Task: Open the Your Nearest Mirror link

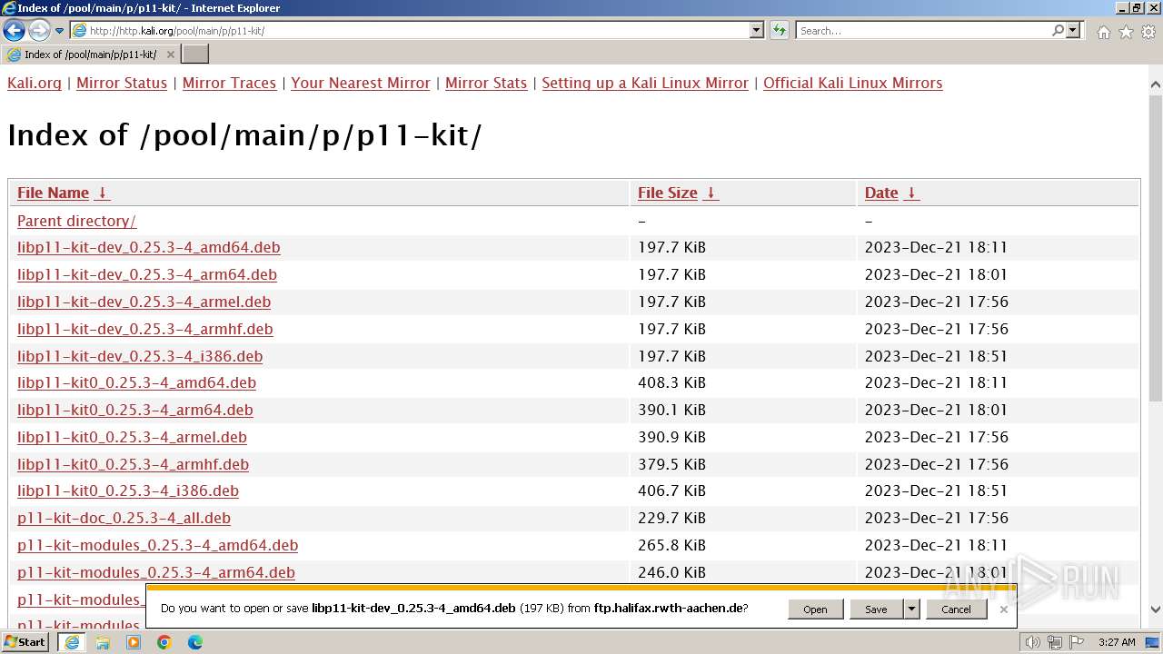Action: tap(361, 83)
